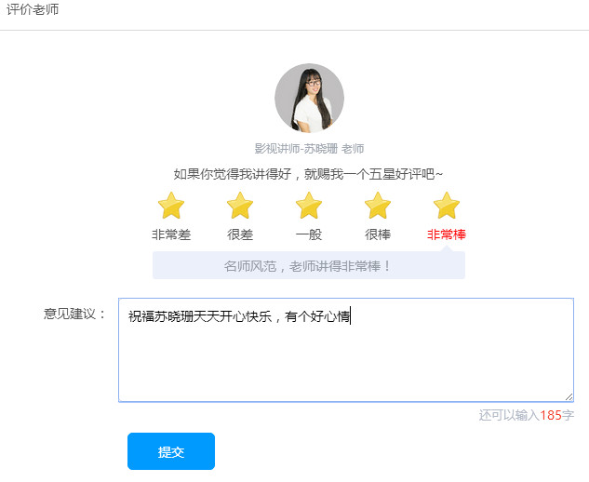Choose the 一般 rating label

[x=309, y=234]
